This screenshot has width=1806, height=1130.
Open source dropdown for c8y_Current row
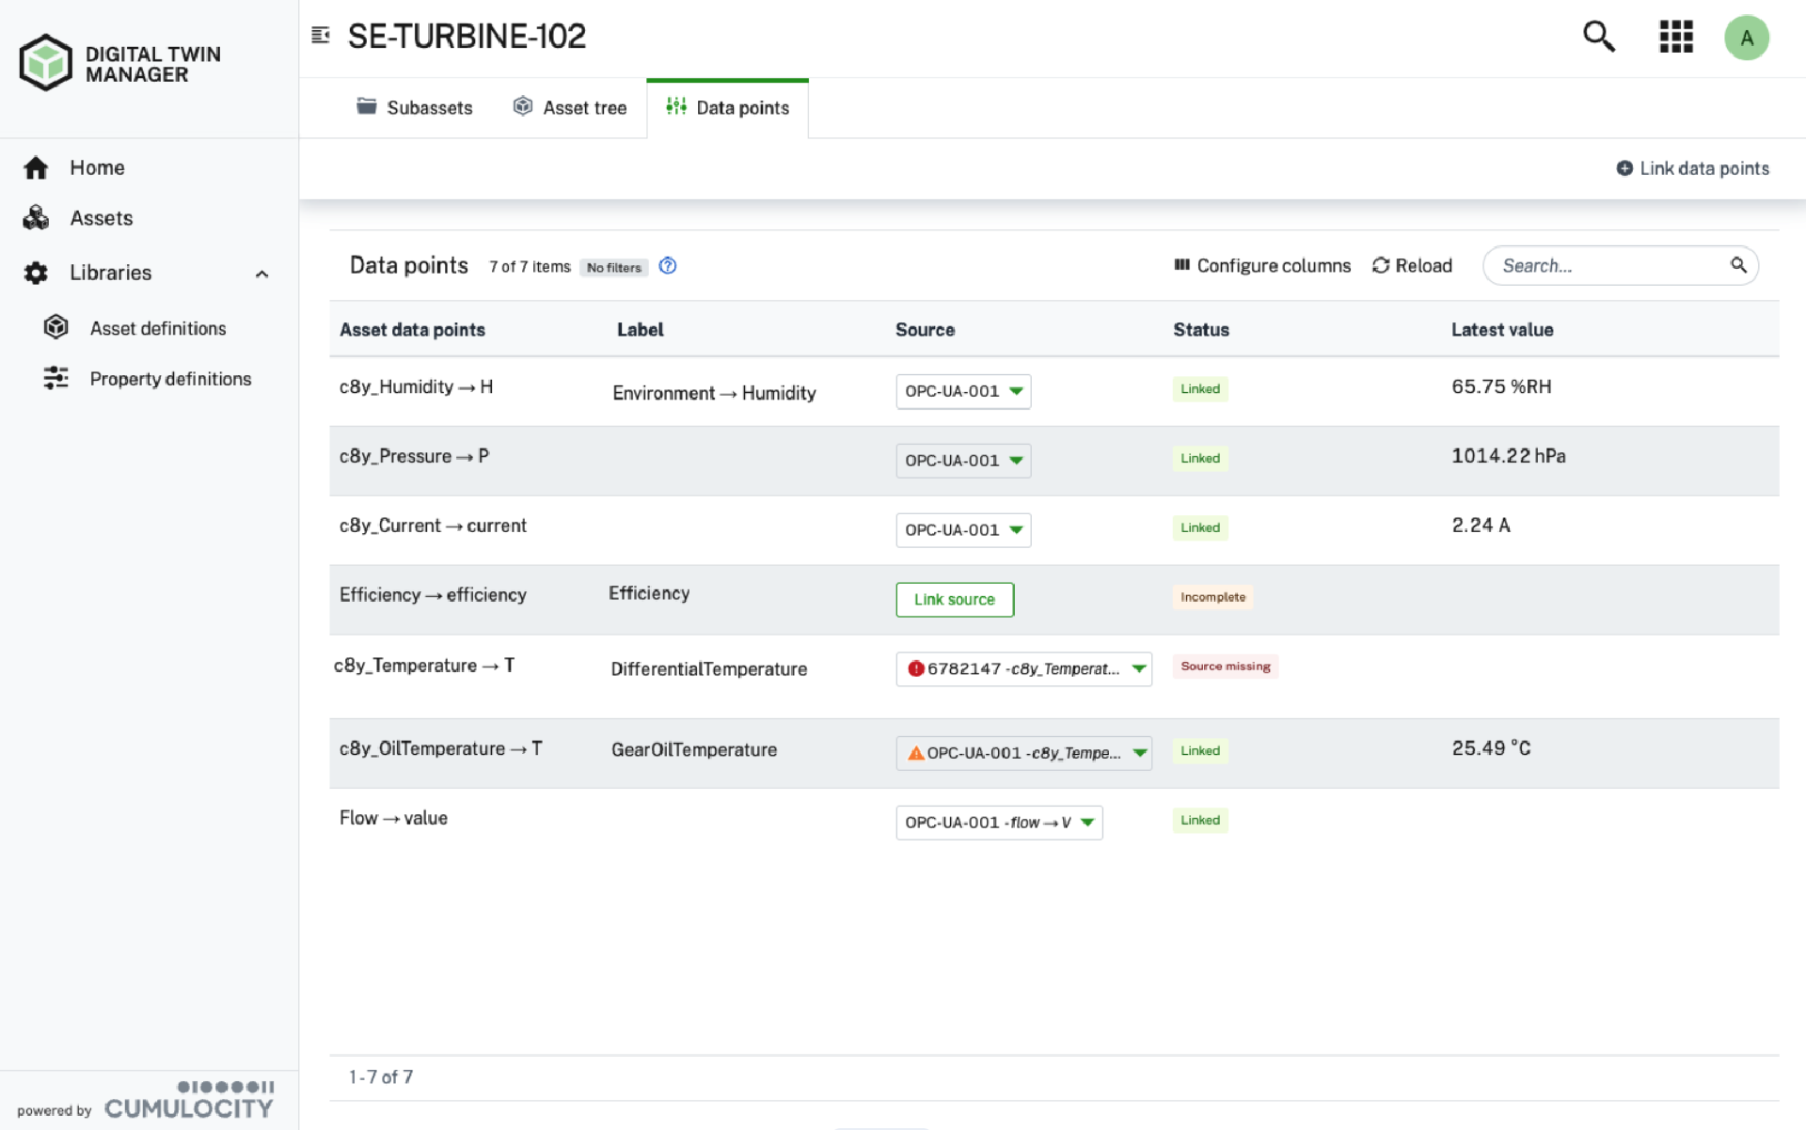click(963, 530)
